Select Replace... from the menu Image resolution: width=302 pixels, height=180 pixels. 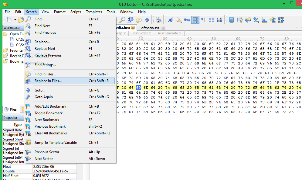click(70, 42)
